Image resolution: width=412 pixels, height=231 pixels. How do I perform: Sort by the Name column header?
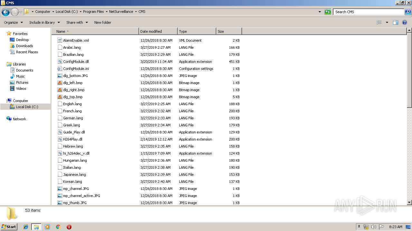pyautogui.click(x=95, y=31)
